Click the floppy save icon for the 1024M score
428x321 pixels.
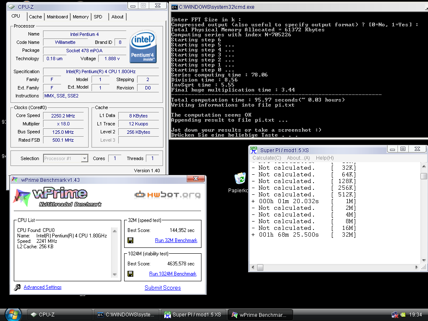(x=130, y=273)
